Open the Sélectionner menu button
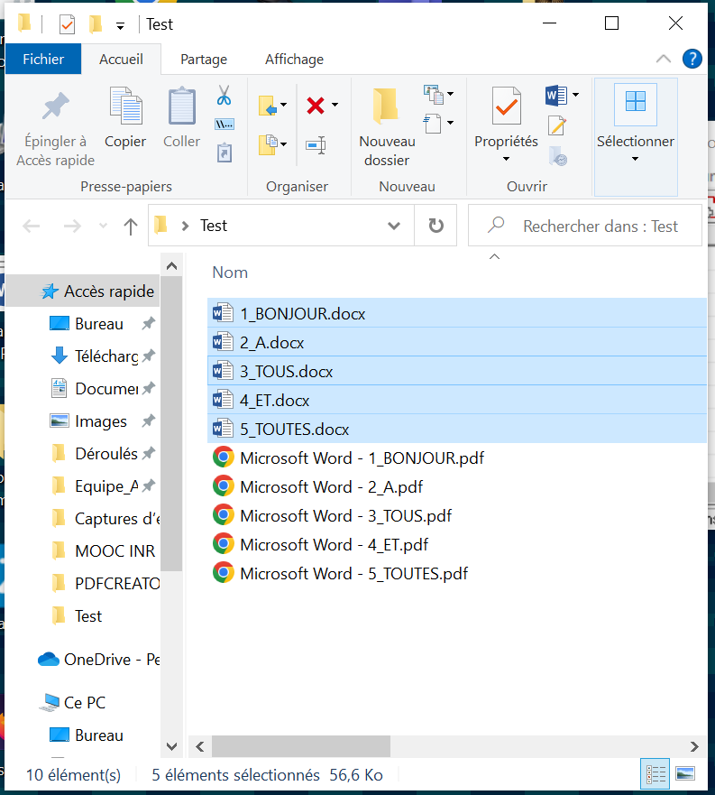Viewport: 715px width, 795px height. 636,137
